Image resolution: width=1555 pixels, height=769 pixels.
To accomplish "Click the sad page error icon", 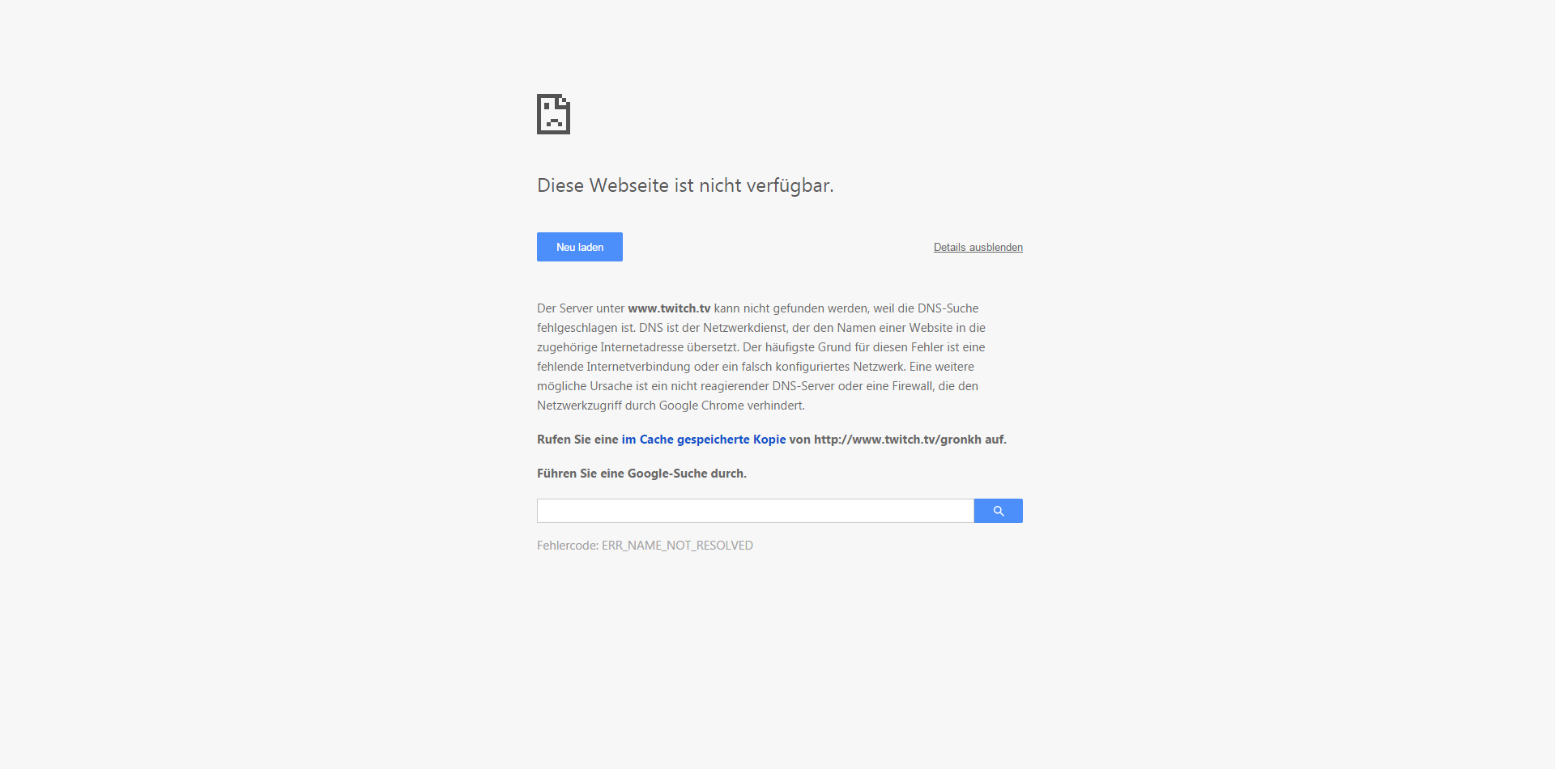I will click(553, 114).
